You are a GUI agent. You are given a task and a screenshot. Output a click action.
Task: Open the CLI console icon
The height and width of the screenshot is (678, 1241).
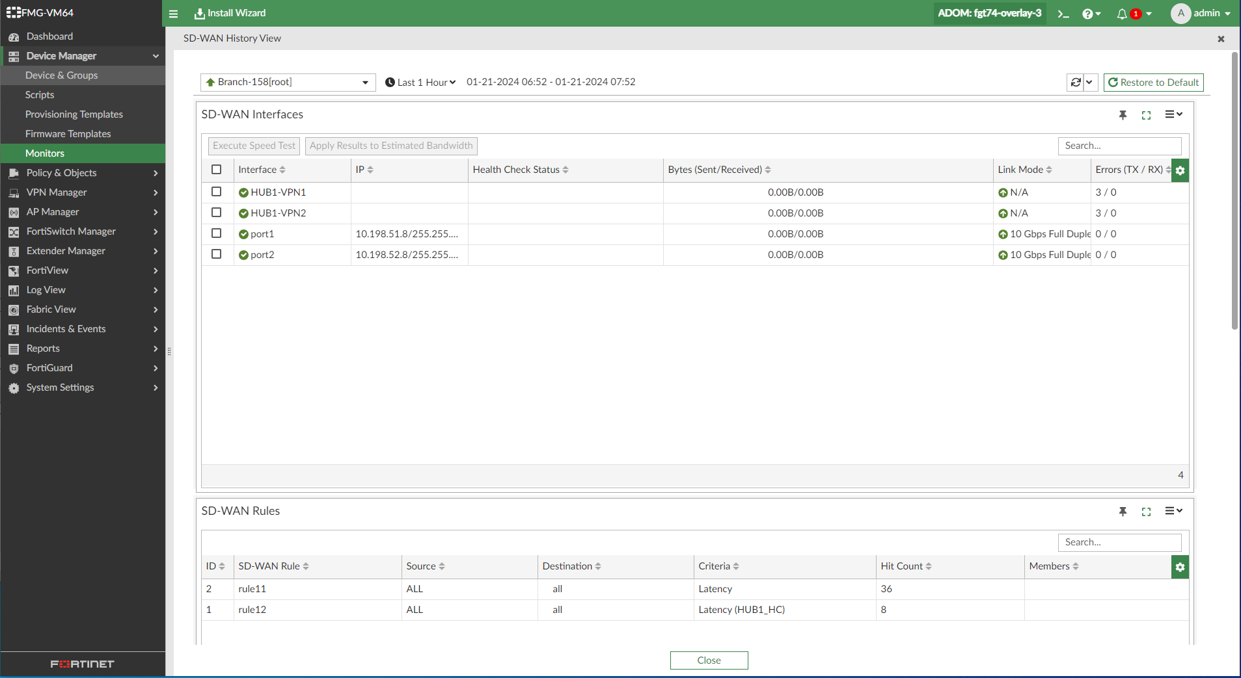tap(1063, 14)
